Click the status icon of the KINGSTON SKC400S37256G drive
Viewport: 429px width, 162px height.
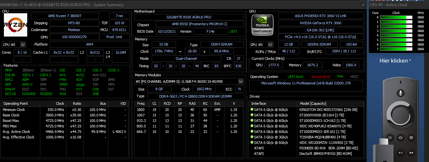252,110
